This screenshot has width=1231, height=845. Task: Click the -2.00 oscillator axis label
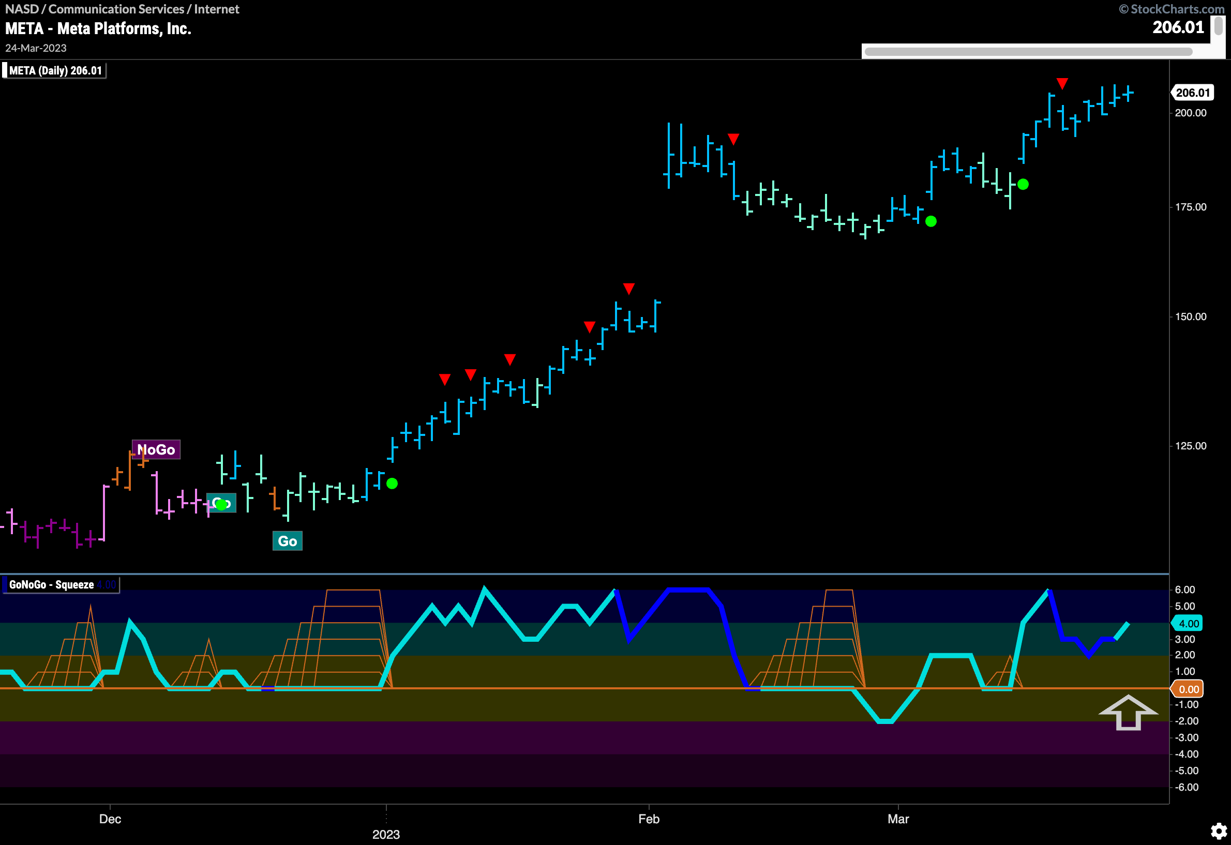(1187, 721)
